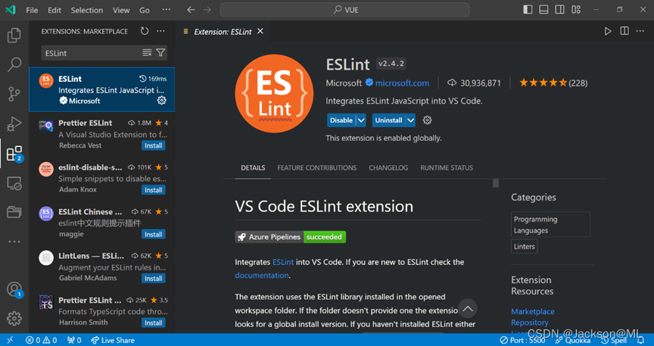The image size is (654, 346).
Task: Show errors and warnings in status bar
Action: tap(42, 340)
